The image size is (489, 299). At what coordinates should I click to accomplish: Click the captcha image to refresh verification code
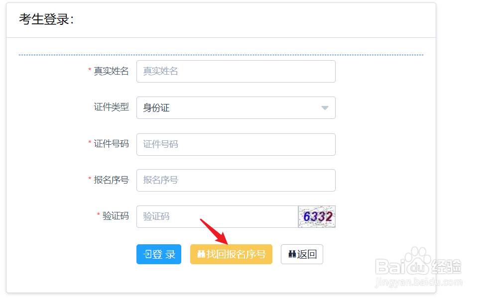coord(317,216)
